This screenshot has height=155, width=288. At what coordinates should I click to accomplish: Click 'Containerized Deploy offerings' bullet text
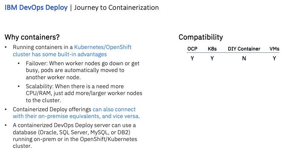(x=52, y=109)
